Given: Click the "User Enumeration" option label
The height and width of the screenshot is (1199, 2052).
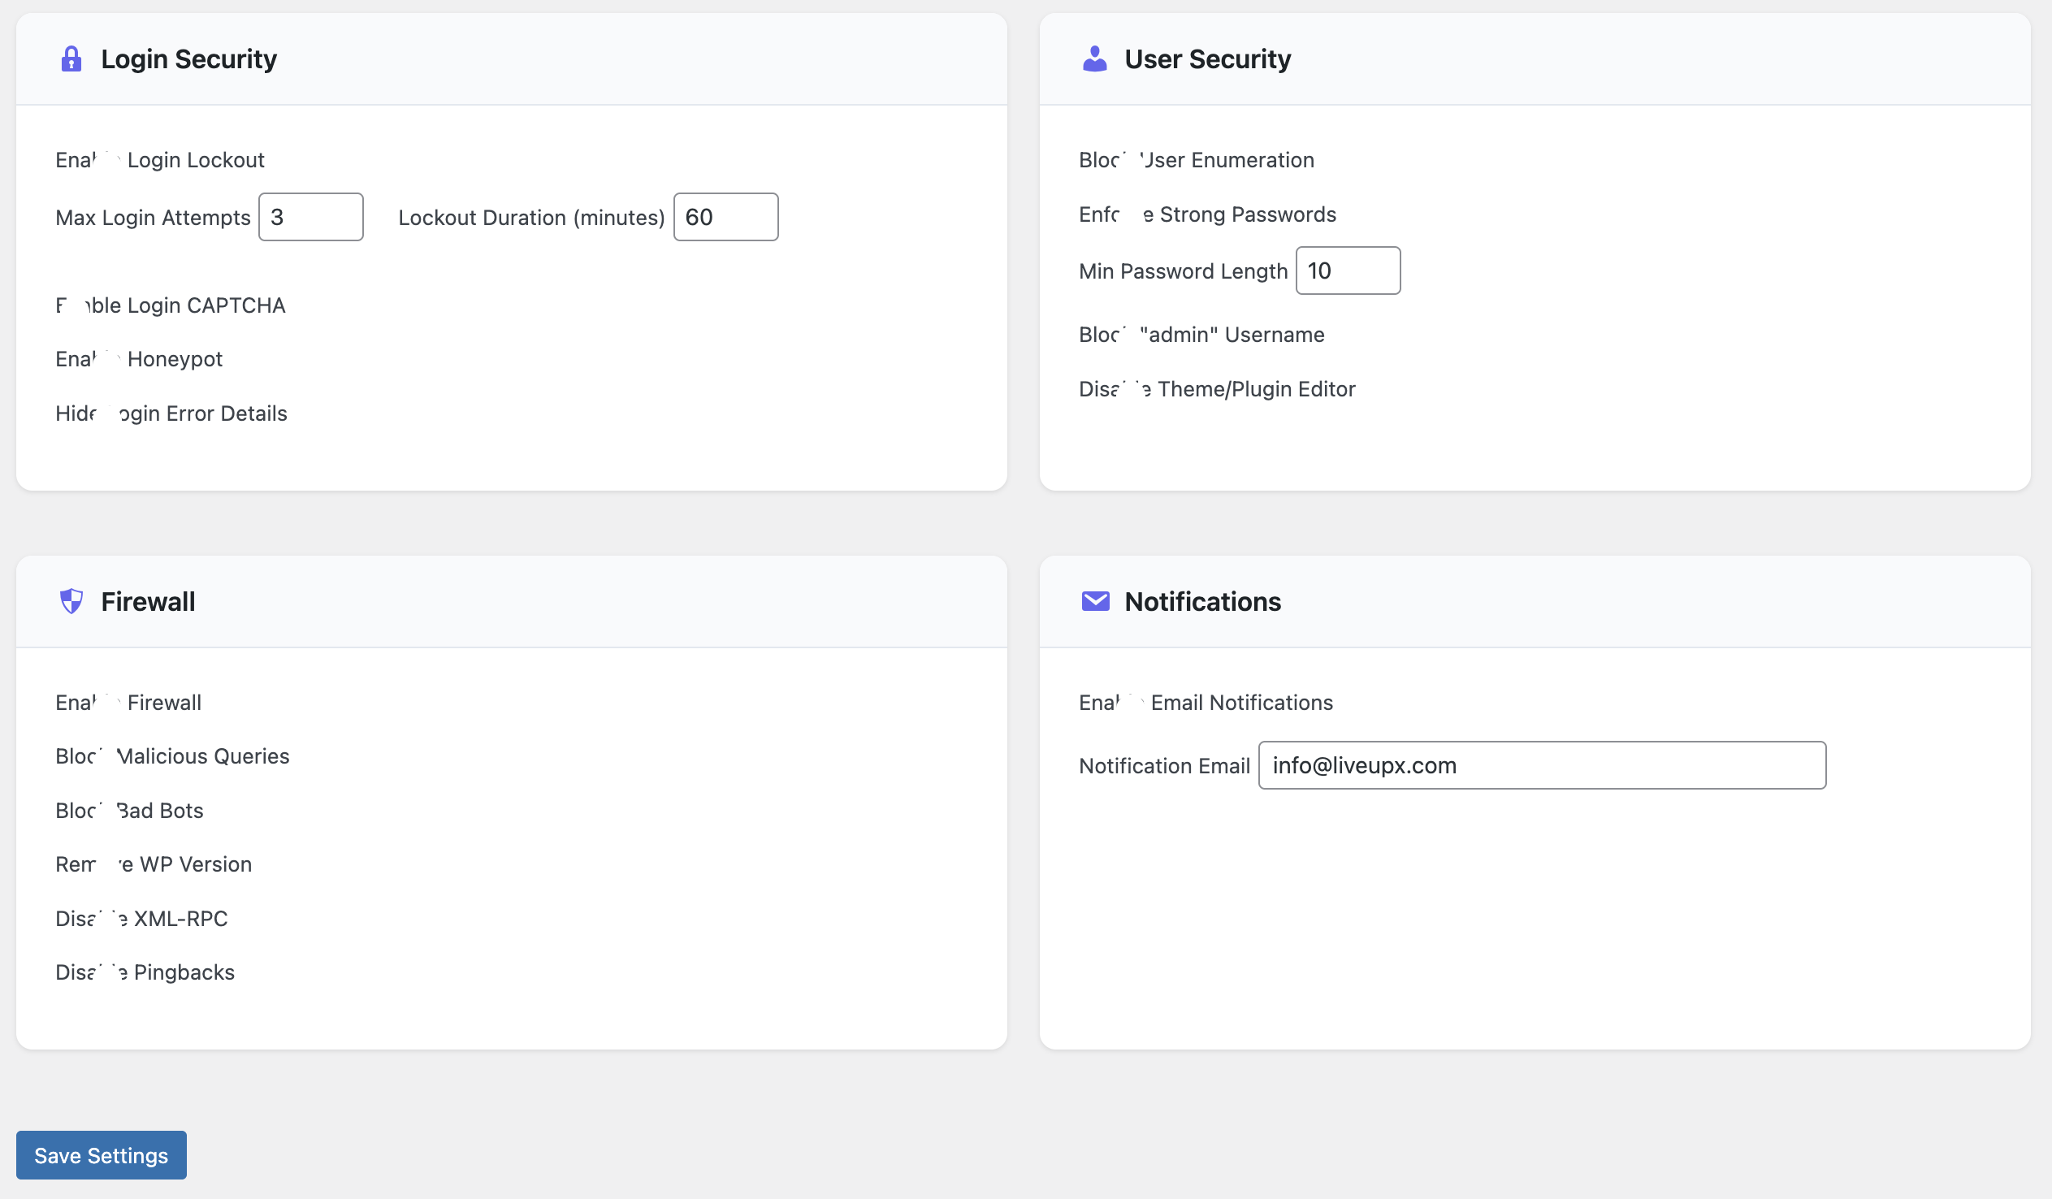Looking at the screenshot, I should pyautogui.click(x=1196, y=160).
